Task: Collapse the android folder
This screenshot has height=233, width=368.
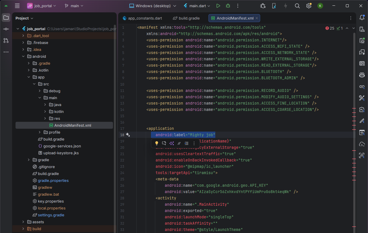Action: click(x=23, y=56)
